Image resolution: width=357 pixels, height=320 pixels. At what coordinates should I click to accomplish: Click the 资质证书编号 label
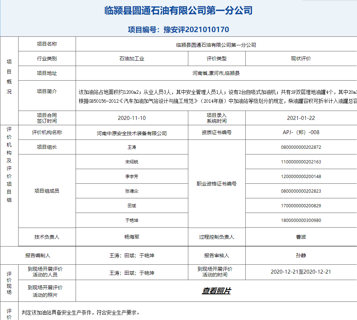click(216, 132)
